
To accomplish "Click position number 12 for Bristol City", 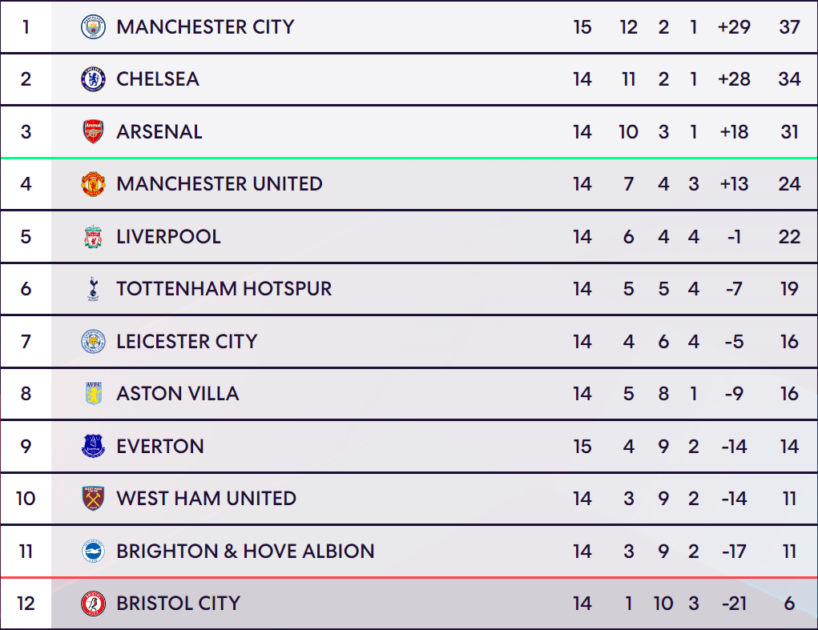I will pos(26,604).
